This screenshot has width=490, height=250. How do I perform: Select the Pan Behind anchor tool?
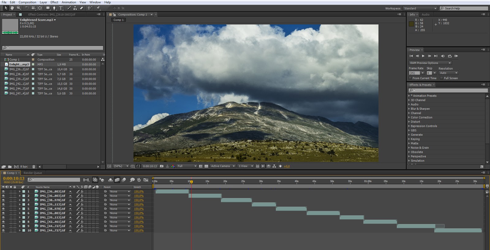point(40,8)
